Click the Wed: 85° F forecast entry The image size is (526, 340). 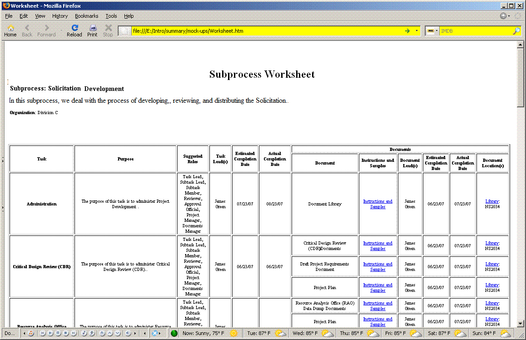point(313,333)
